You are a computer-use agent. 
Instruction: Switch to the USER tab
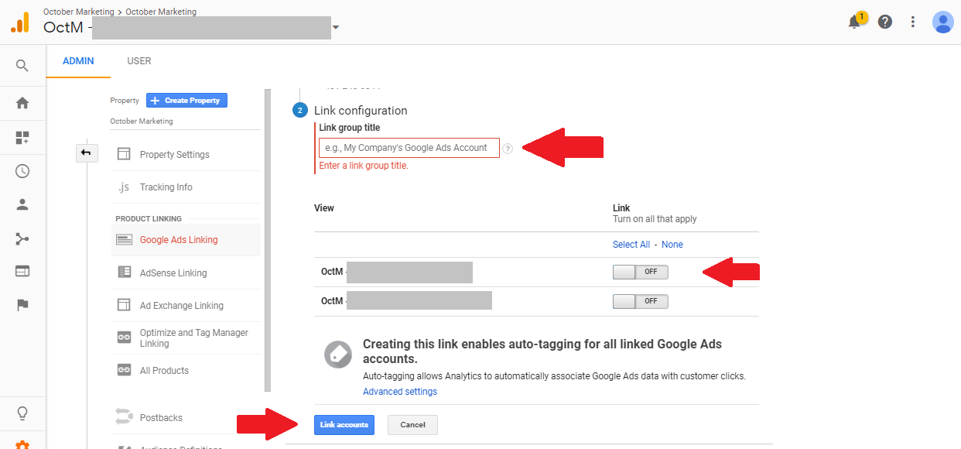click(x=139, y=61)
